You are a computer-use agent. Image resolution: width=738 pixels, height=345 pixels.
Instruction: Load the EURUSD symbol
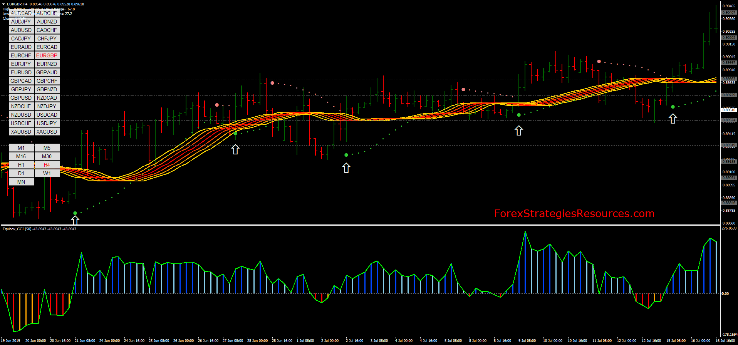(21, 72)
